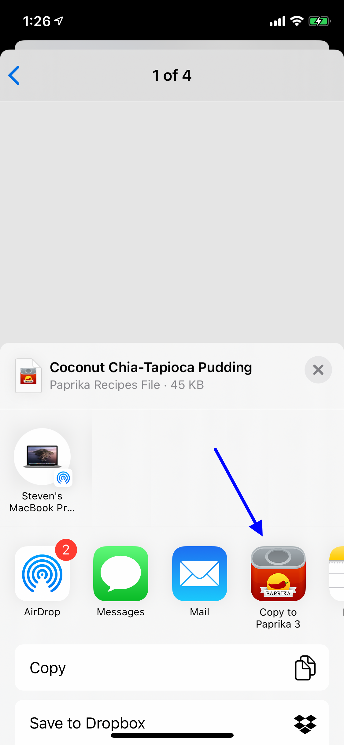Screen dimensions: 344x745
Task: Tap the 1 of 4 page title
Action: [172, 75]
